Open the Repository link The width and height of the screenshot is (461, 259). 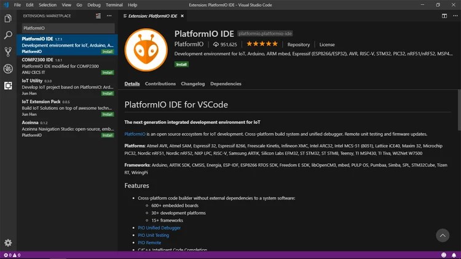[298, 45]
